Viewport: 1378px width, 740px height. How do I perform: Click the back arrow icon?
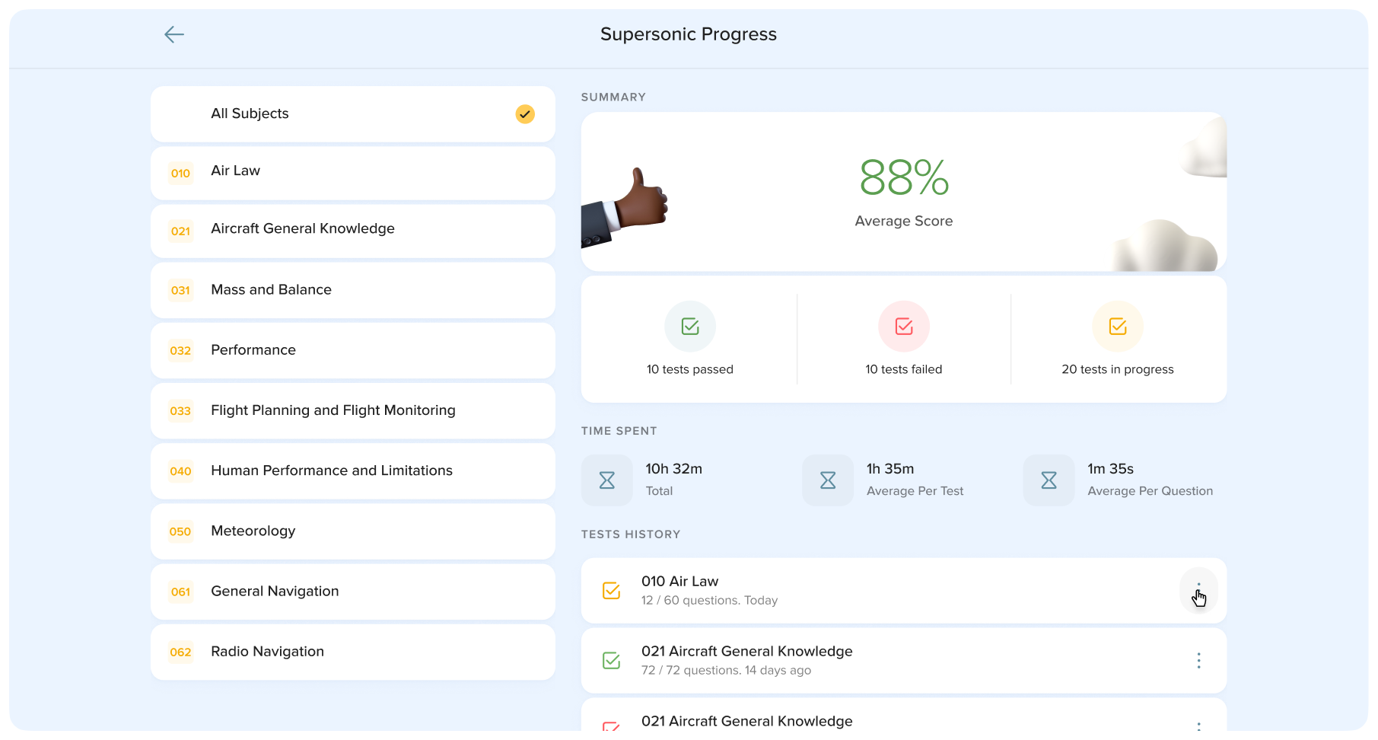(174, 34)
